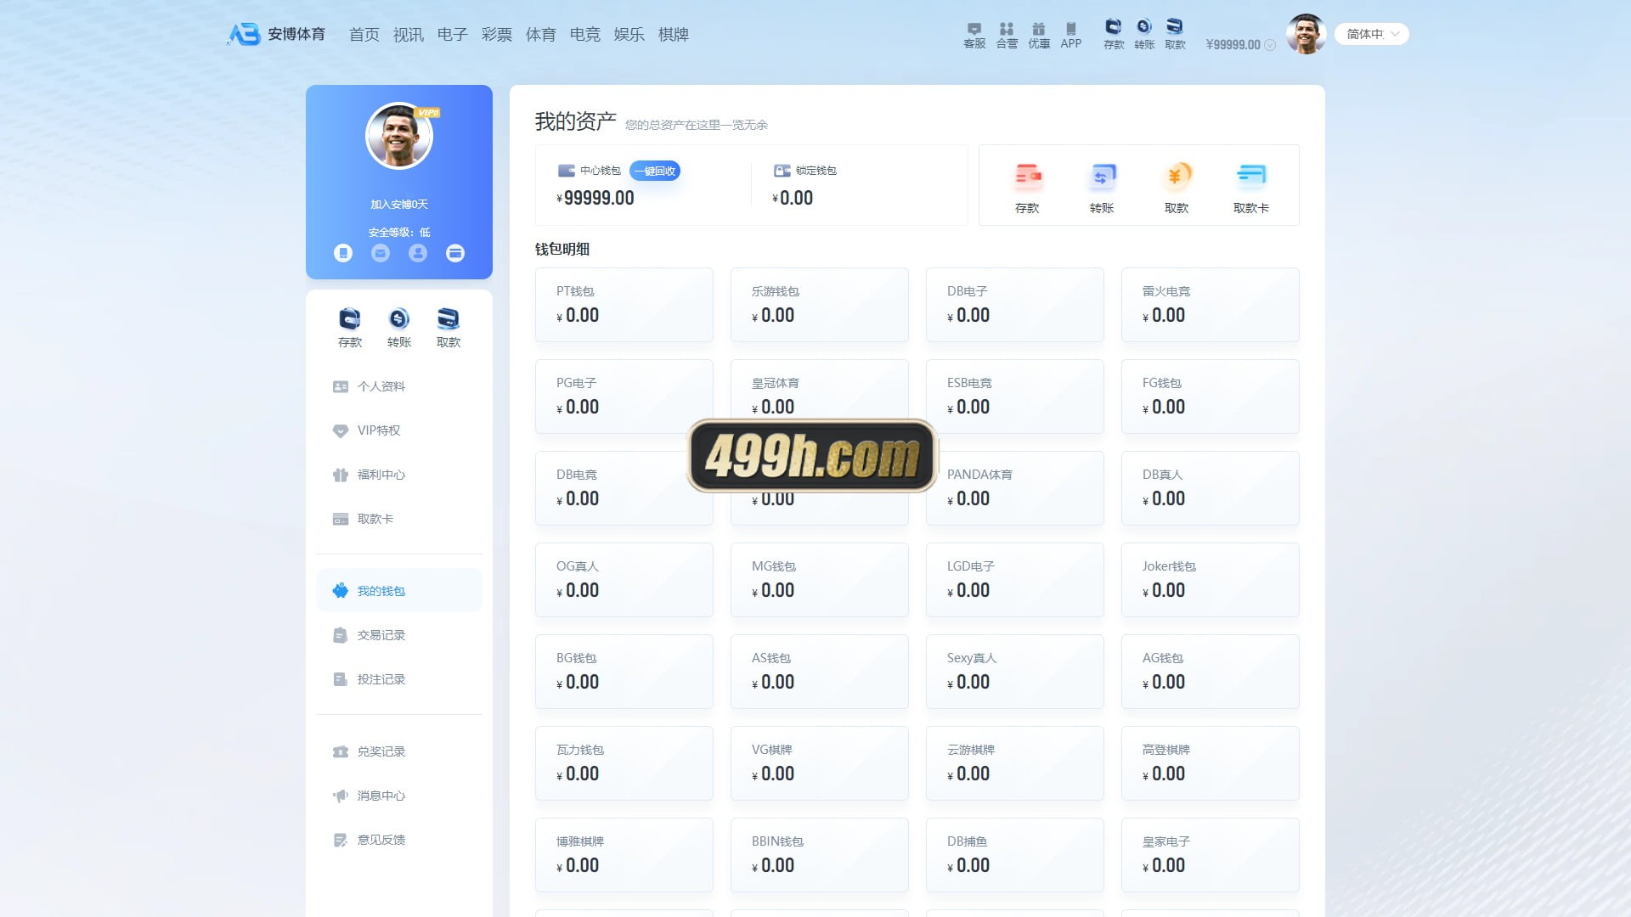Open 电竞 in top navigation

(585, 35)
